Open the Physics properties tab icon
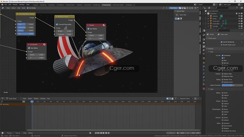Screen dimensions: 244x137 pyautogui.click(x=204, y=73)
